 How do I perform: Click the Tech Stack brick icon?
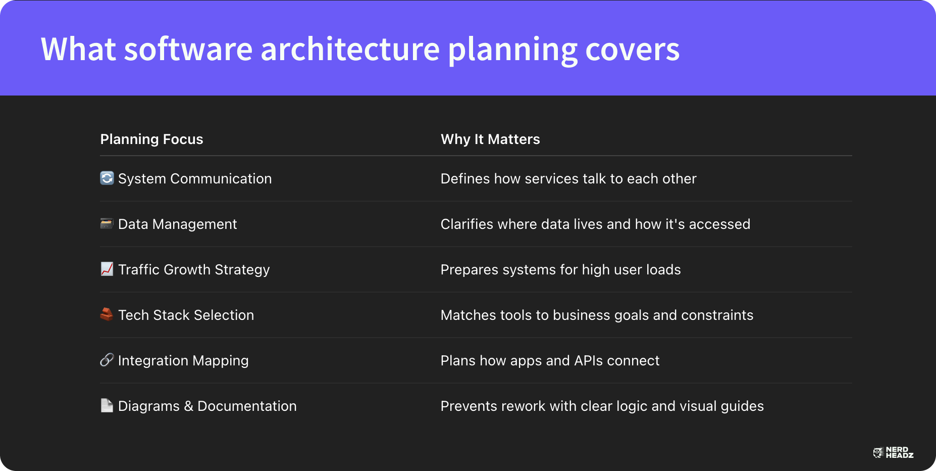(x=107, y=314)
